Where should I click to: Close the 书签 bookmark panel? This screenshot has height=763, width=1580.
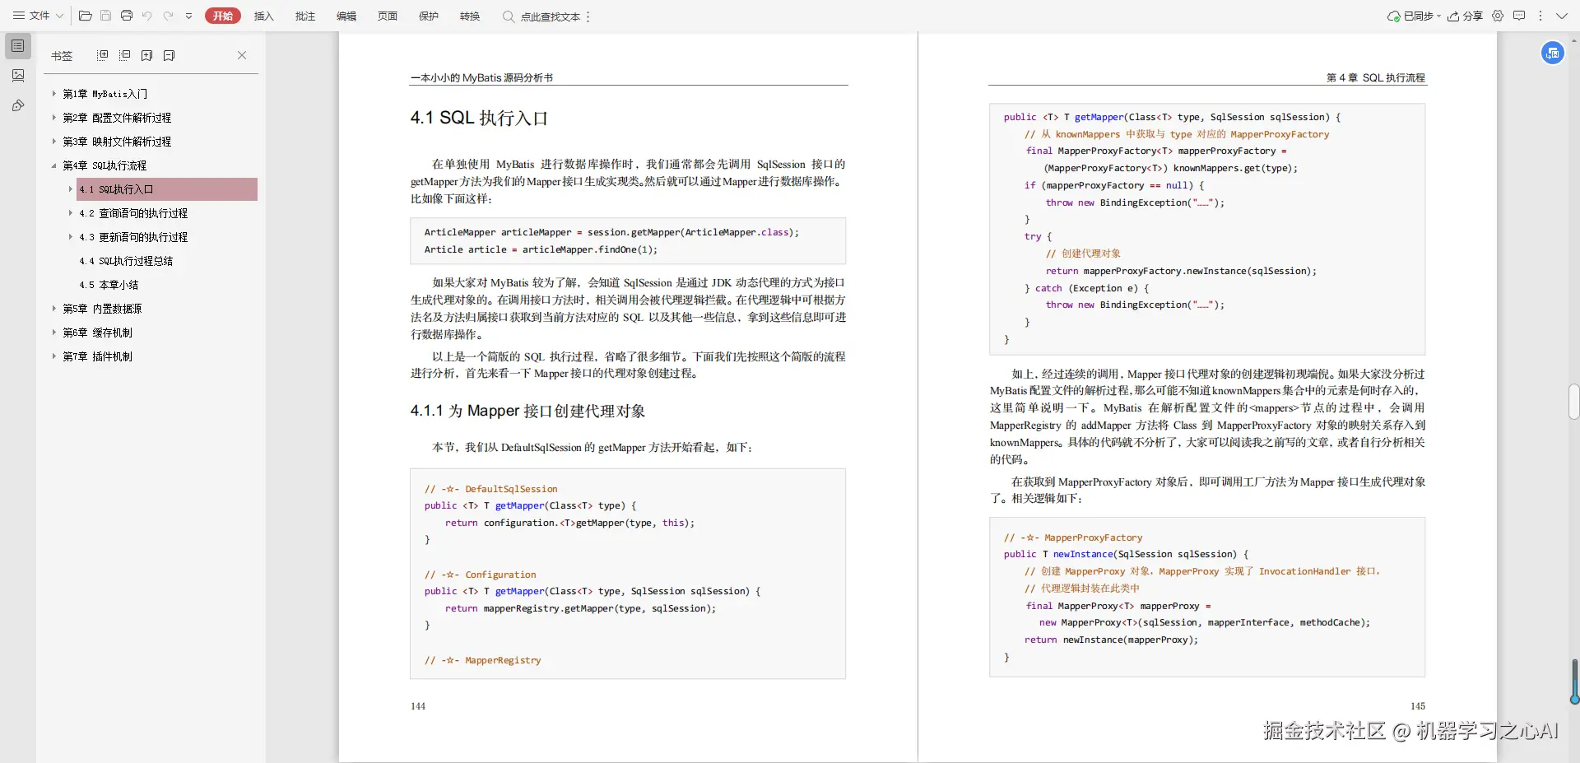click(242, 55)
